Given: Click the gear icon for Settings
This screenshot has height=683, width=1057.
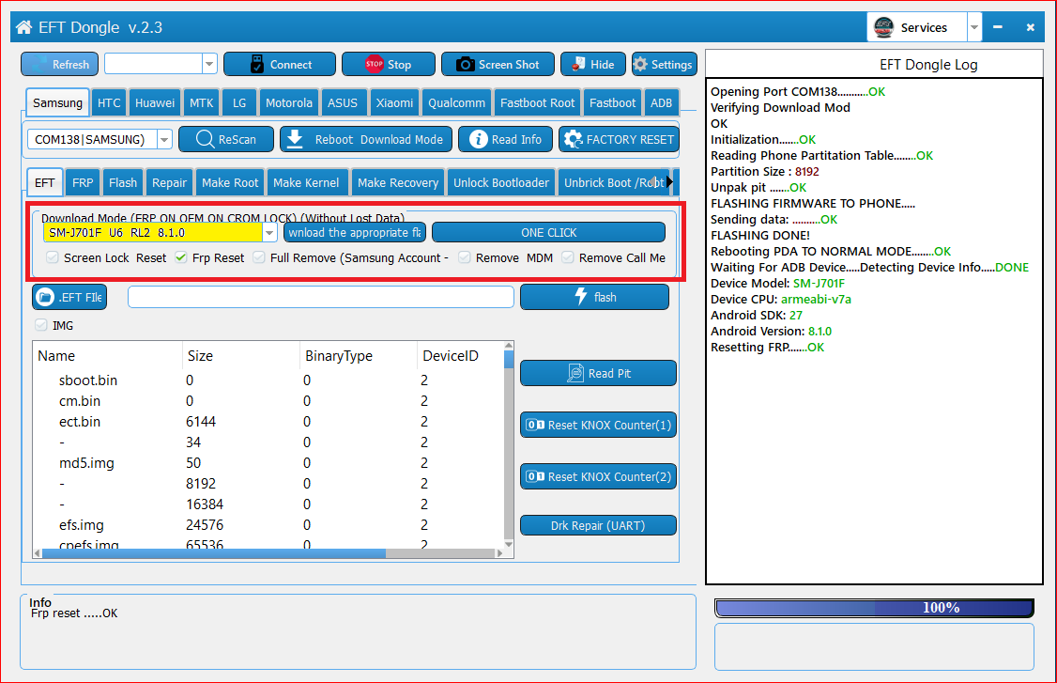Looking at the screenshot, I should pyautogui.click(x=640, y=64).
